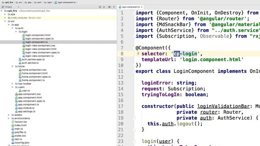Image resolution: width=260 pixels, height=146 pixels.
Task: Click app breadcrumb in navigation bar
Action: point(28,2)
